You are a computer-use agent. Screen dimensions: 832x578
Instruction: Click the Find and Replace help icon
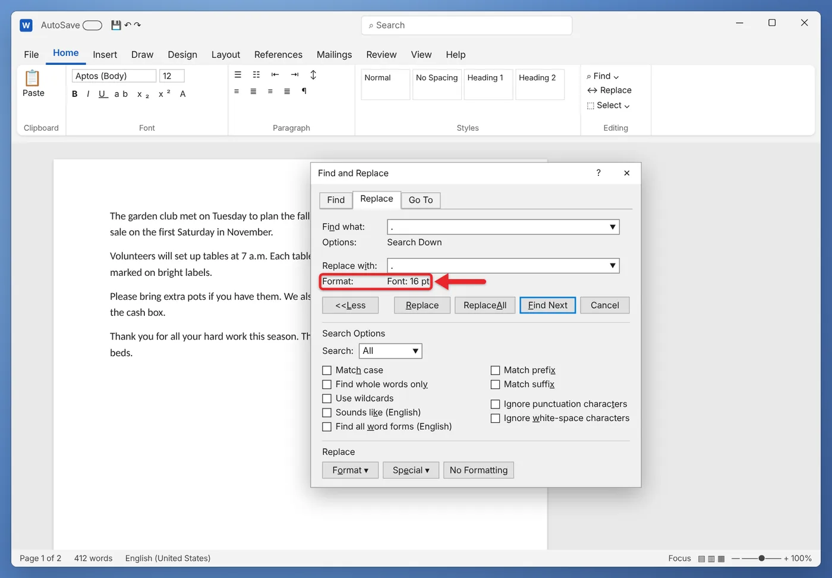tap(598, 173)
